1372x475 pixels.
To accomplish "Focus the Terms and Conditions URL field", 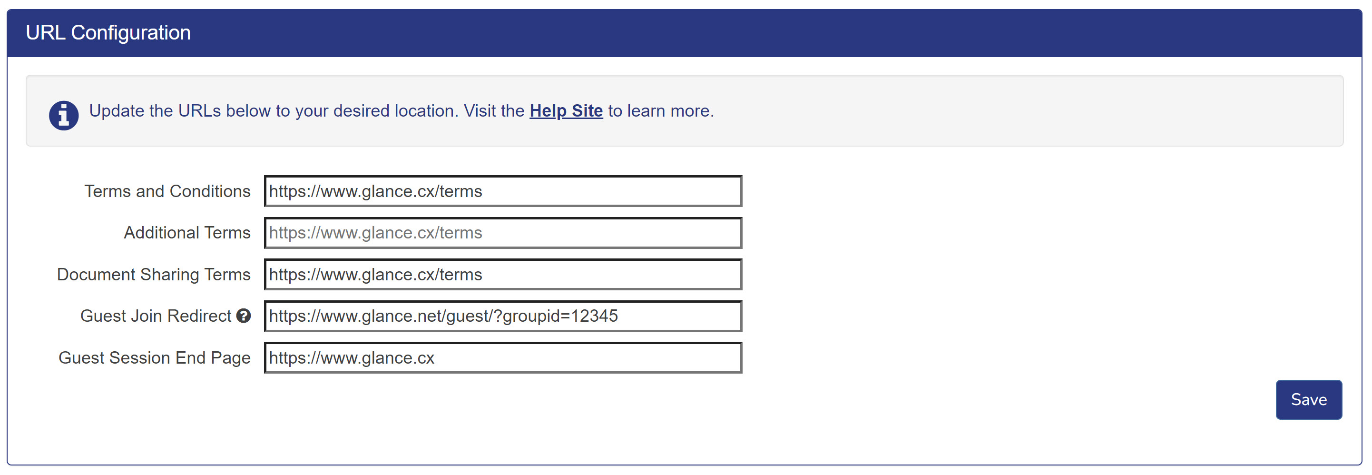I will point(502,191).
